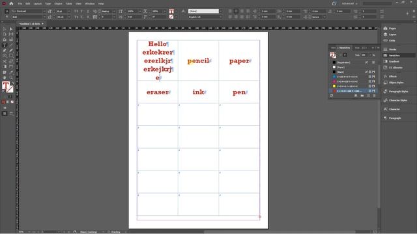Viewport: 417px width, 234px height.
Task: Open the font style Bold dropdown
Action: pyautogui.click(x=44, y=17)
